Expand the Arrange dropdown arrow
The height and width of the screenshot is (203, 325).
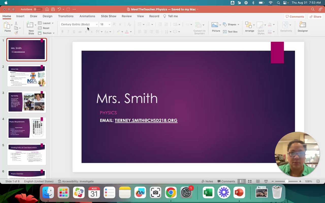(254, 25)
